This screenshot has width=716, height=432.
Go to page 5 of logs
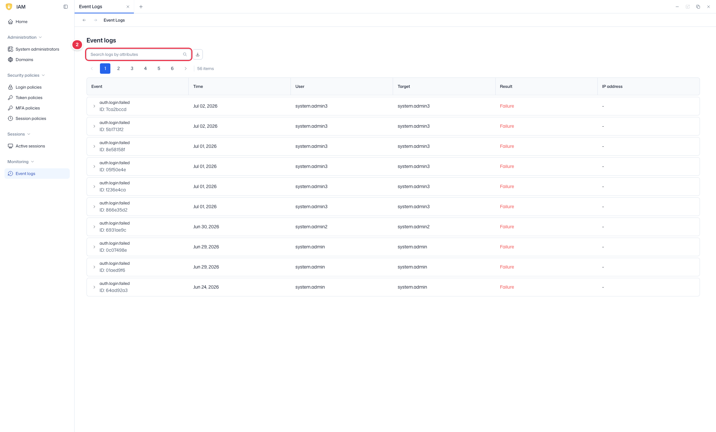159,69
